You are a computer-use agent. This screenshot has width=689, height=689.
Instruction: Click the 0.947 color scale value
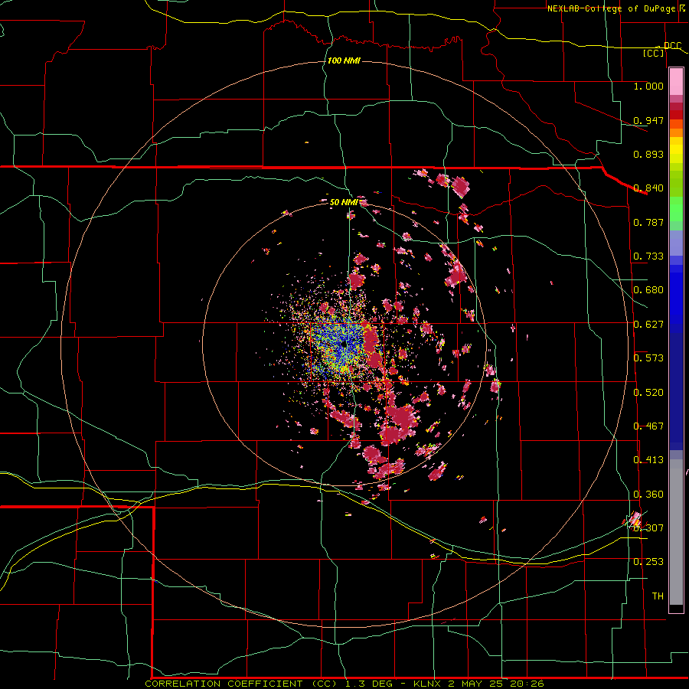pyautogui.click(x=648, y=120)
